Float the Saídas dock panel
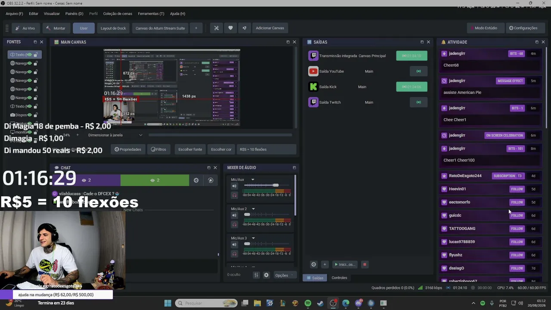Image resolution: width=551 pixels, height=310 pixels. click(422, 42)
